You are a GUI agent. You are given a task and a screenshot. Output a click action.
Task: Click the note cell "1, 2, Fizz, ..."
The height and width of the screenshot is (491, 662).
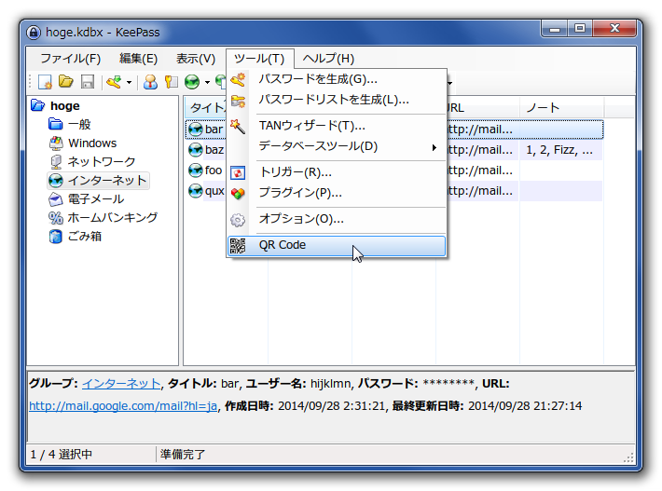(x=559, y=150)
